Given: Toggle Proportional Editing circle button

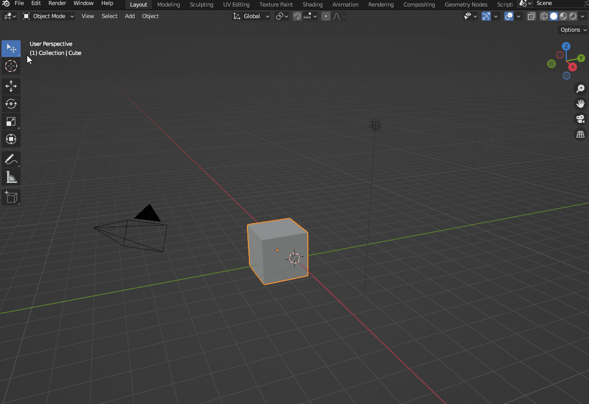Looking at the screenshot, I should coord(326,16).
